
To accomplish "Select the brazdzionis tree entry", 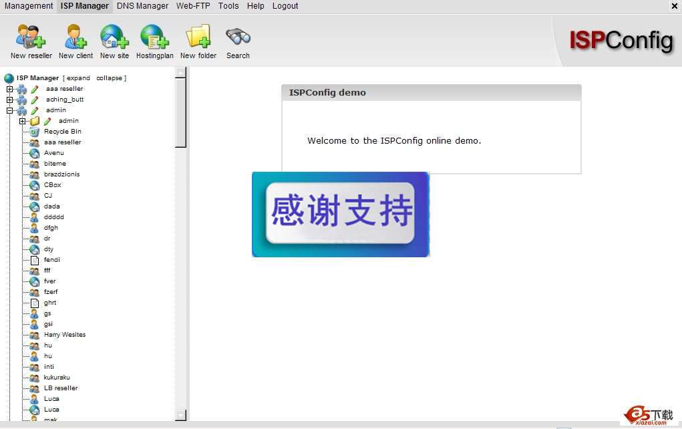I will 61,174.
